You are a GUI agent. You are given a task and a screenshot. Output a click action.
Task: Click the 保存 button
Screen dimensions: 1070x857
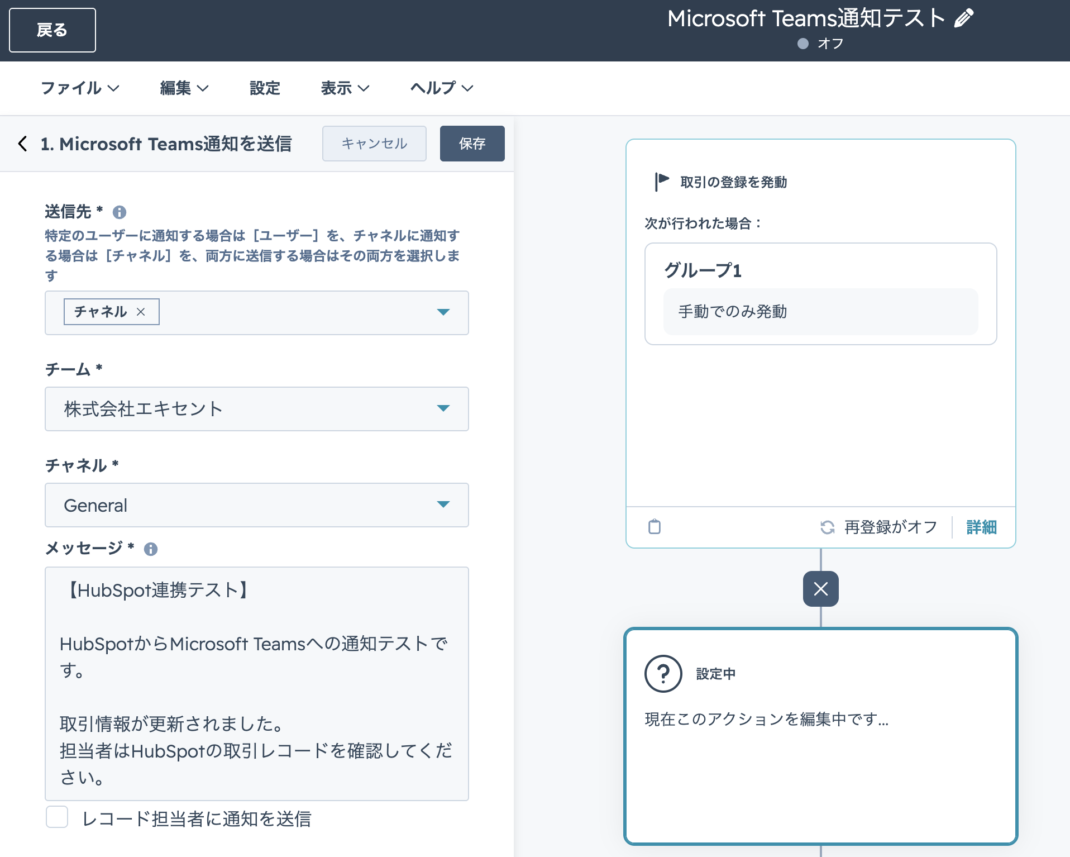coord(472,144)
